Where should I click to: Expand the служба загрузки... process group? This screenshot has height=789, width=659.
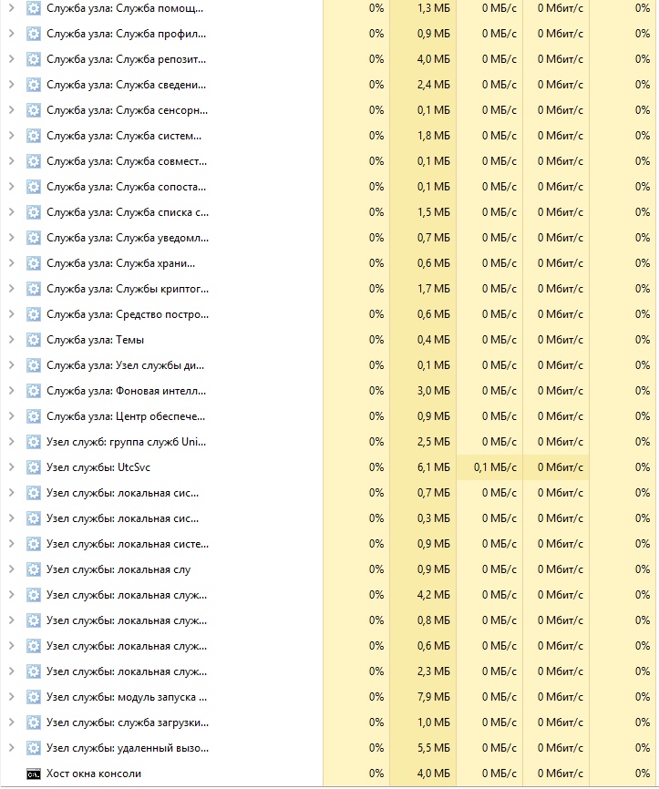click(11, 722)
